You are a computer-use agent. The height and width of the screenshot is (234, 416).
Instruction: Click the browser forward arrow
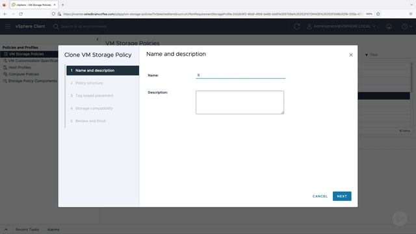13,14
